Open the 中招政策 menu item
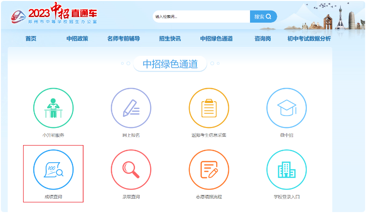 [x=77, y=38]
